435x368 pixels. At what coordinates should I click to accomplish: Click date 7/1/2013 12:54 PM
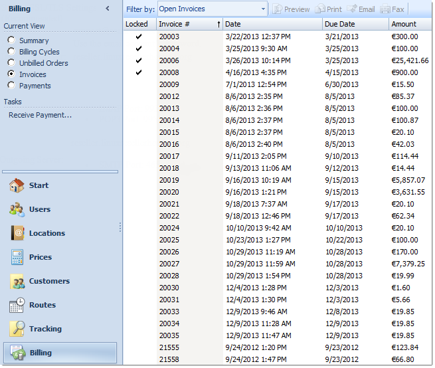tap(256, 84)
